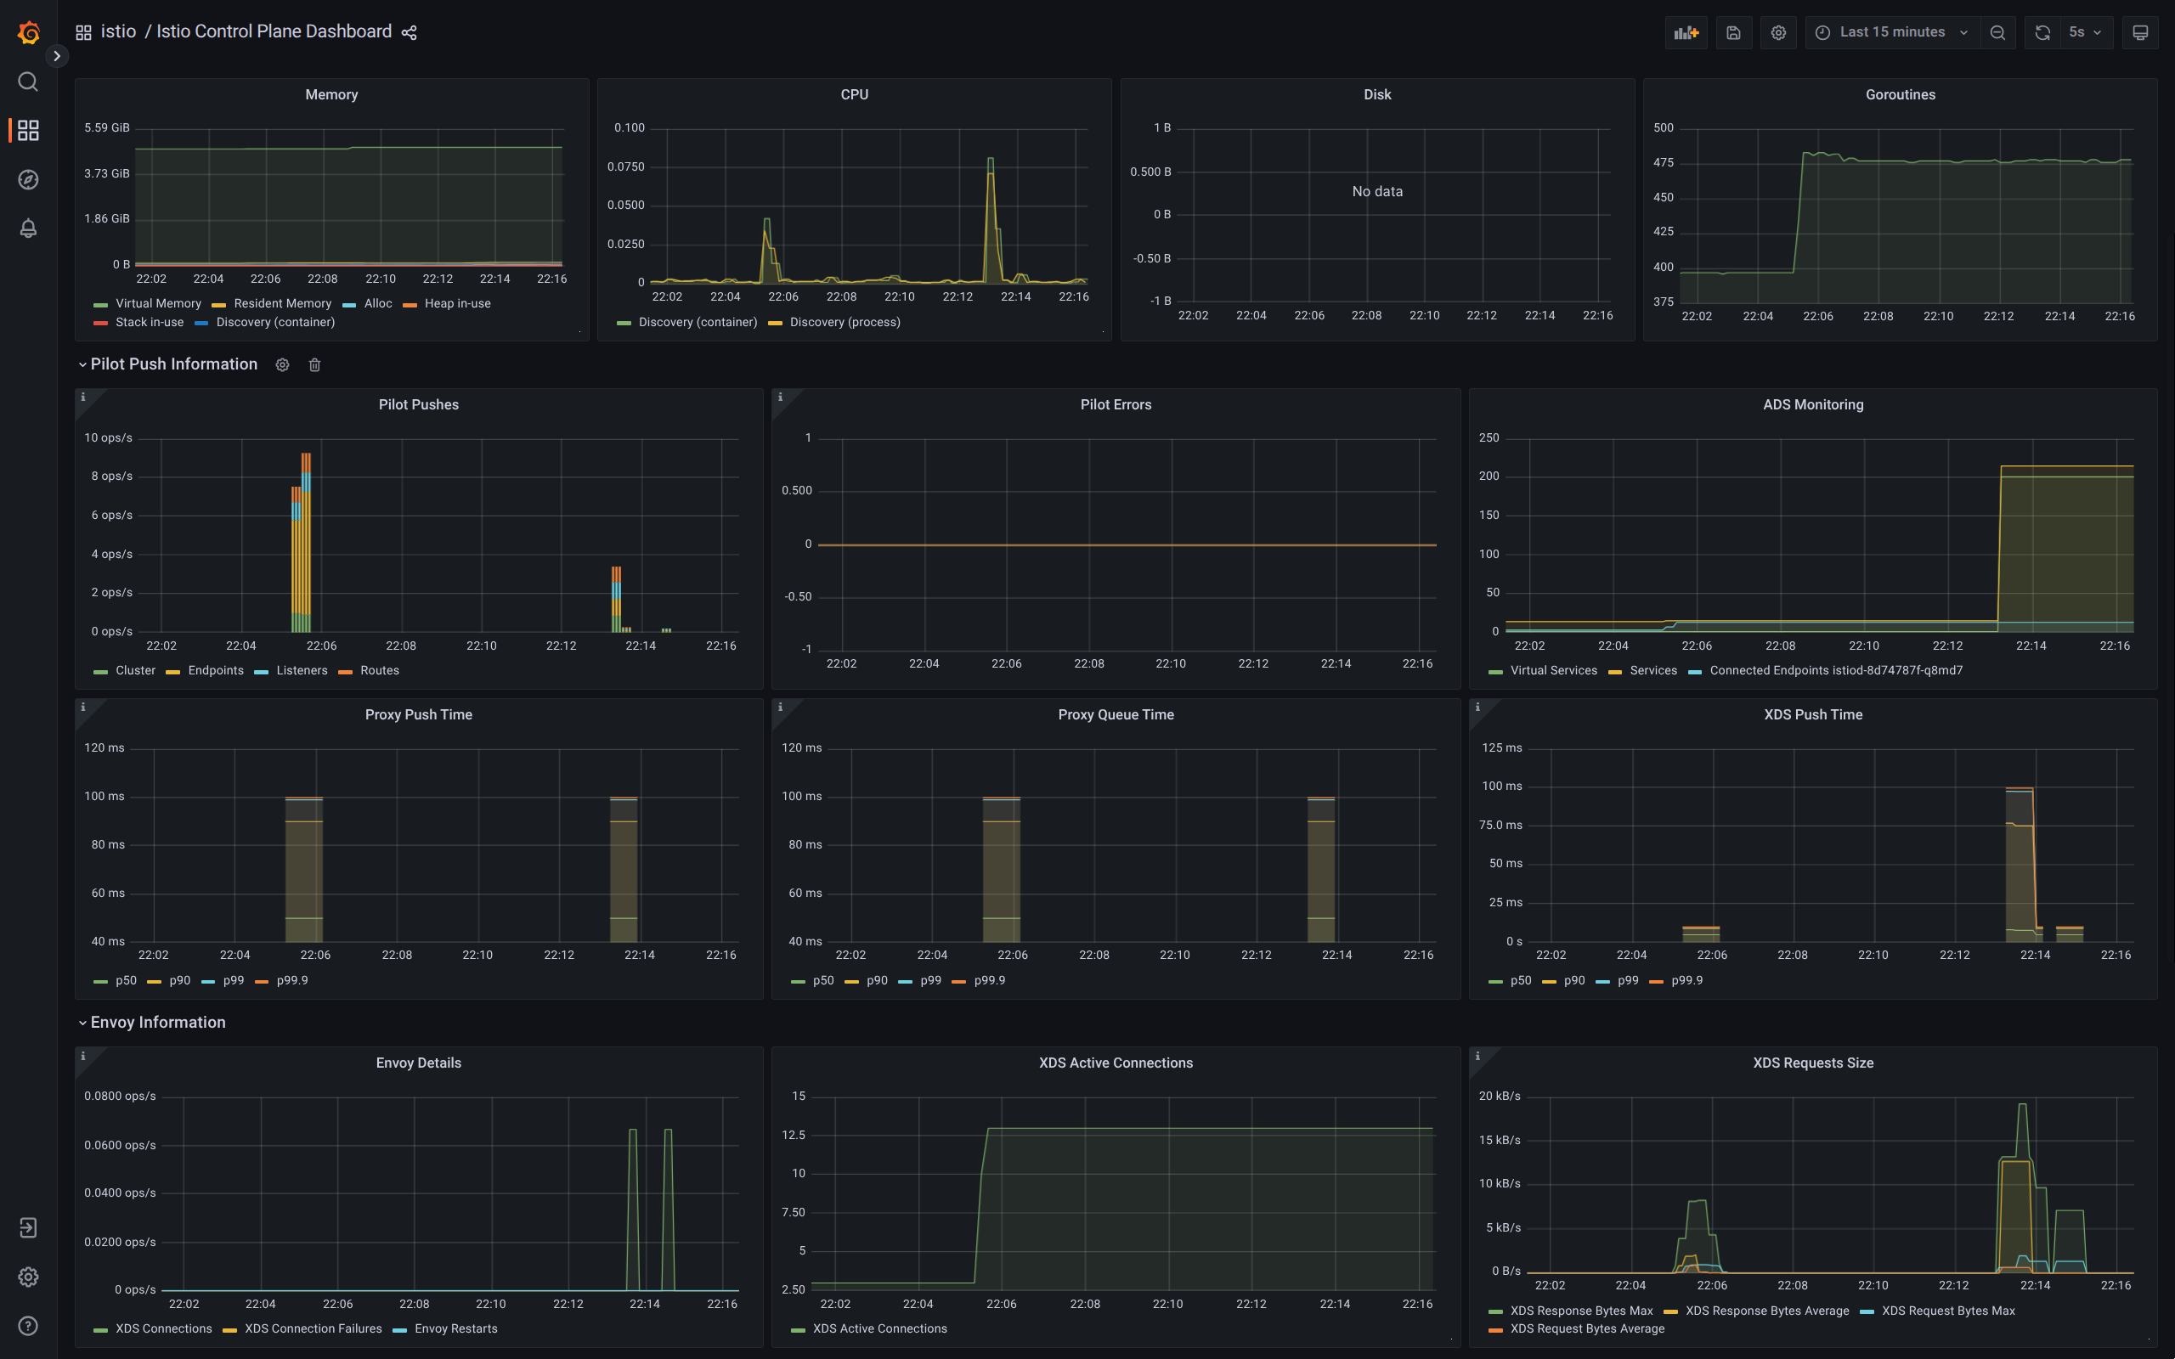Viewport: 2175px width, 1359px height.
Task: Toggle Alloc series in Memory legend
Action: coord(378,304)
